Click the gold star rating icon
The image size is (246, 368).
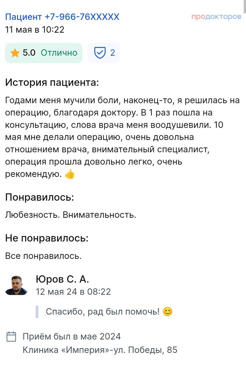click(15, 53)
